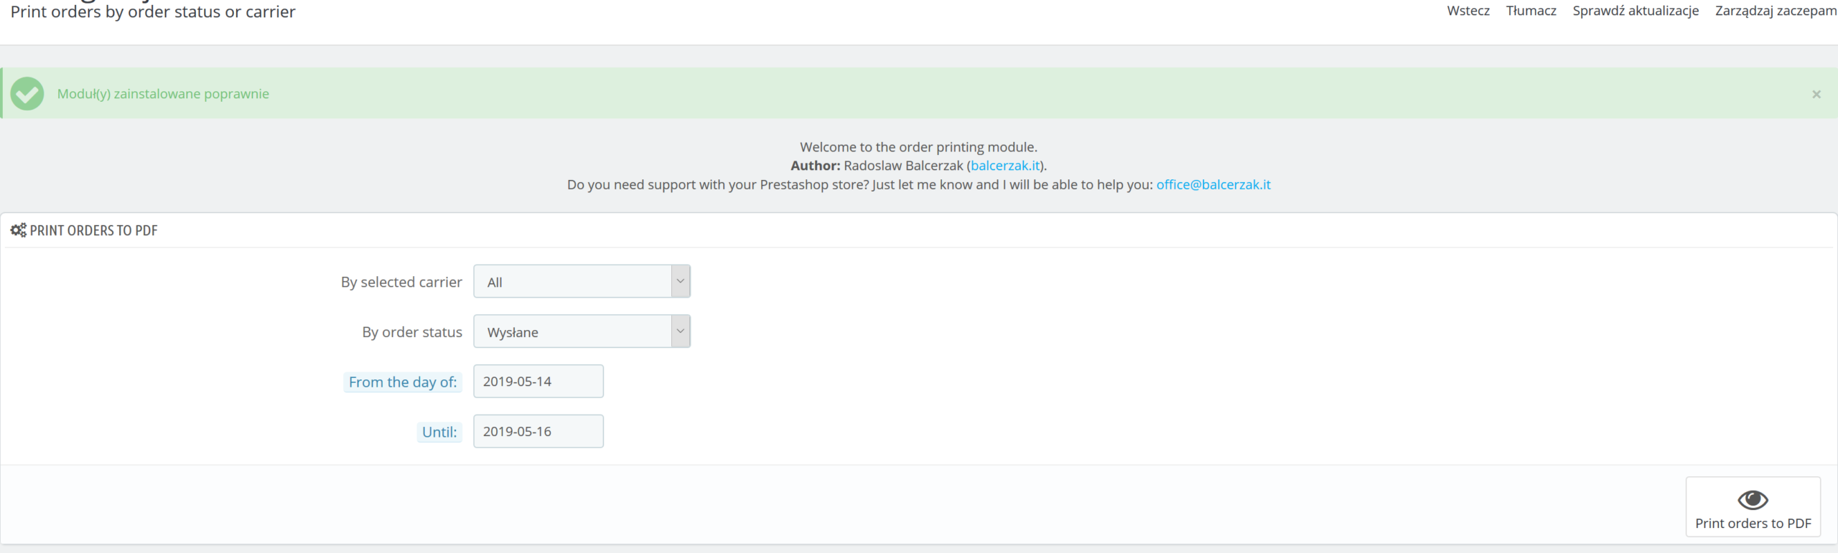Focus the start date field 2019-05-14

point(538,382)
